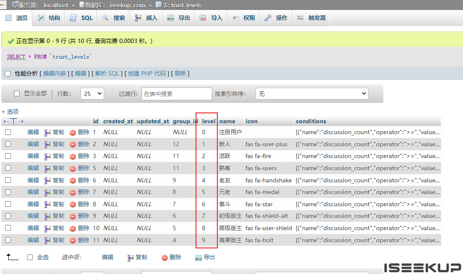This screenshot has width=463, height=274.
Task: Click 编辑 link for row 泰斗
Action: tap(33, 204)
